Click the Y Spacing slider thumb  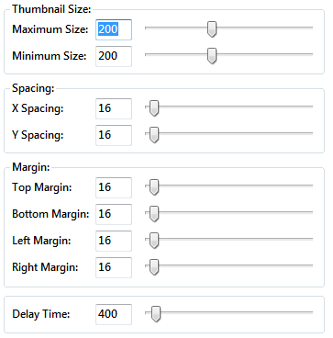[x=154, y=135]
